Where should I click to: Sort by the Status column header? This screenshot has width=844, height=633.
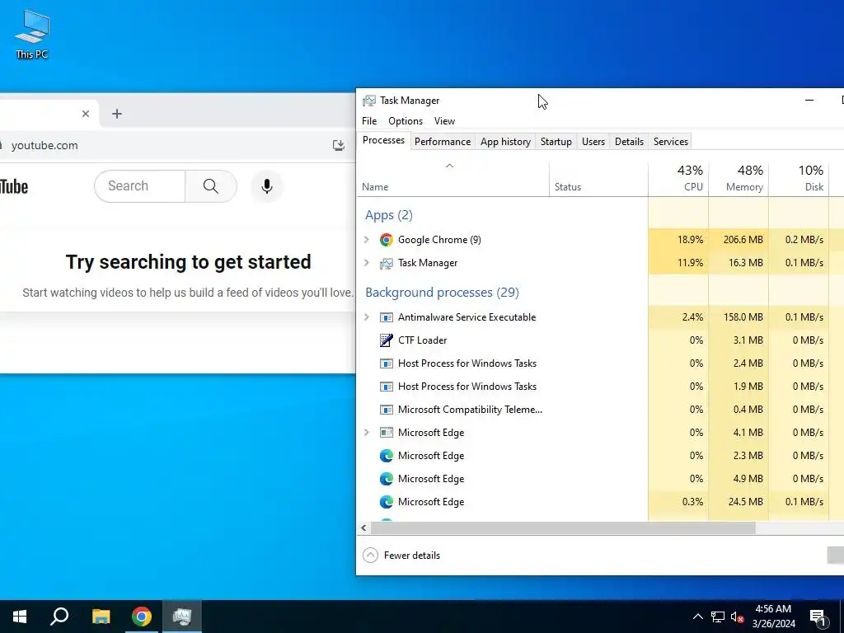click(x=598, y=179)
